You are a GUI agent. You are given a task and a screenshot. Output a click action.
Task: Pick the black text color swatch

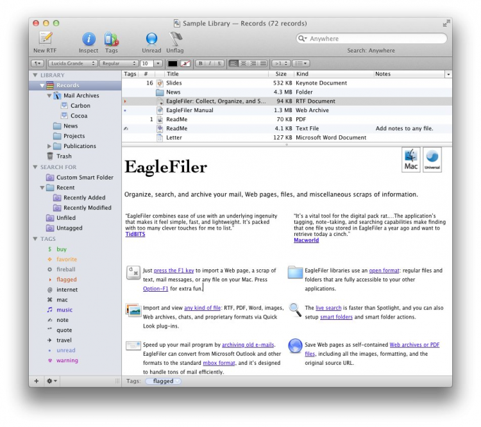[173, 63]
